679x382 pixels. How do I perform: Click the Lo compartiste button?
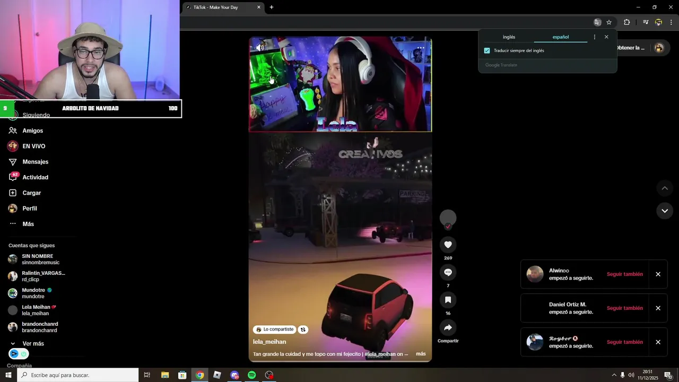tap(274, 329)
